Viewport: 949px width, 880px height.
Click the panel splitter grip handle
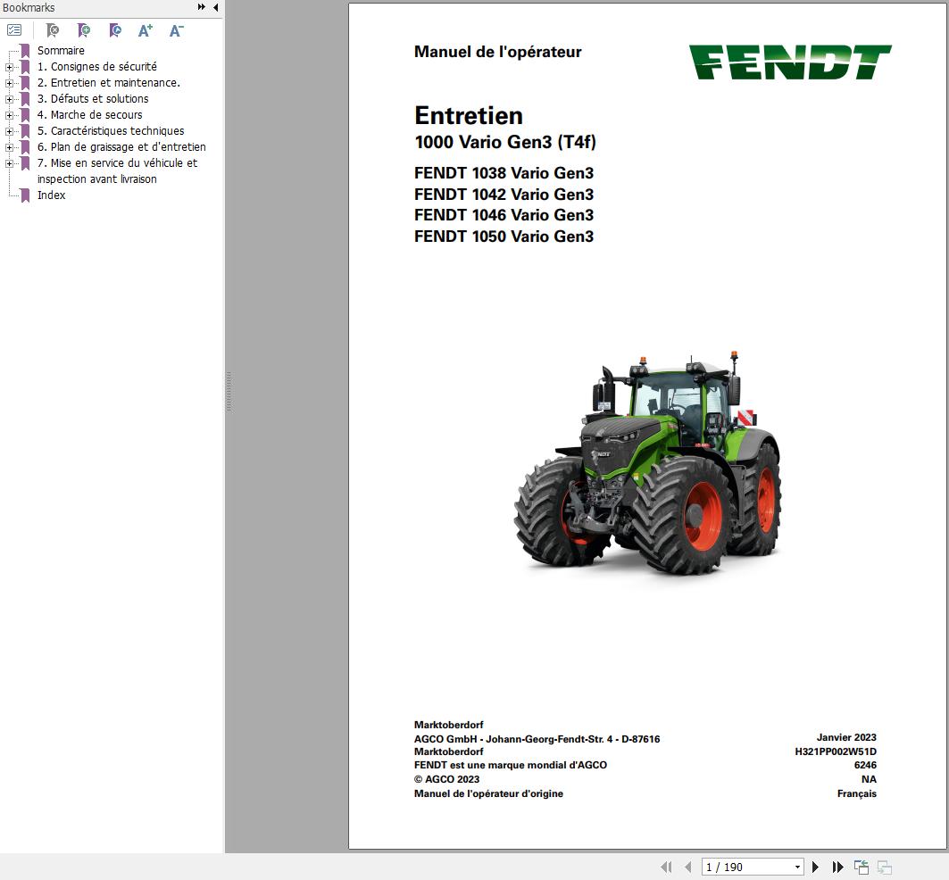[x=229, y=392]
